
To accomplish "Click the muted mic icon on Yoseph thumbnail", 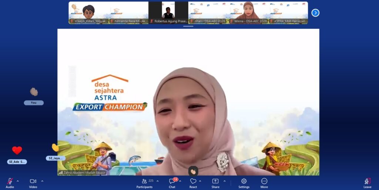I will click(x=72, y=21).
